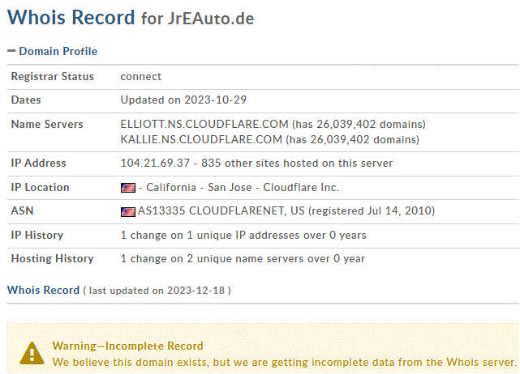The height and width of the screenshot is (374, 520).
Task: Click the Cloudflare Inc. IP location text
Action: 301,188
